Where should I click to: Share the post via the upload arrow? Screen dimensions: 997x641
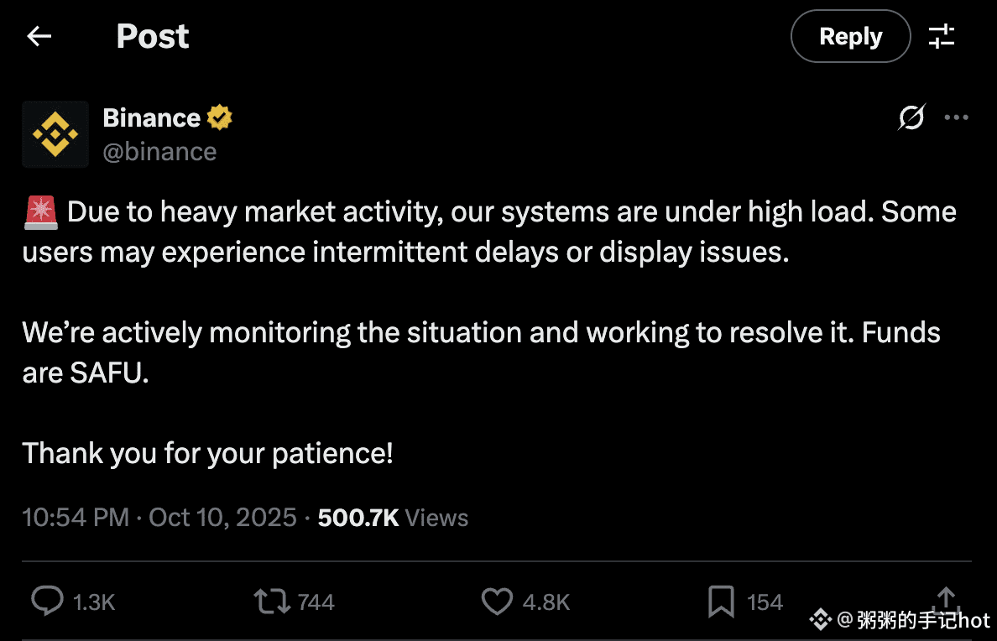[x=946, y=598]
